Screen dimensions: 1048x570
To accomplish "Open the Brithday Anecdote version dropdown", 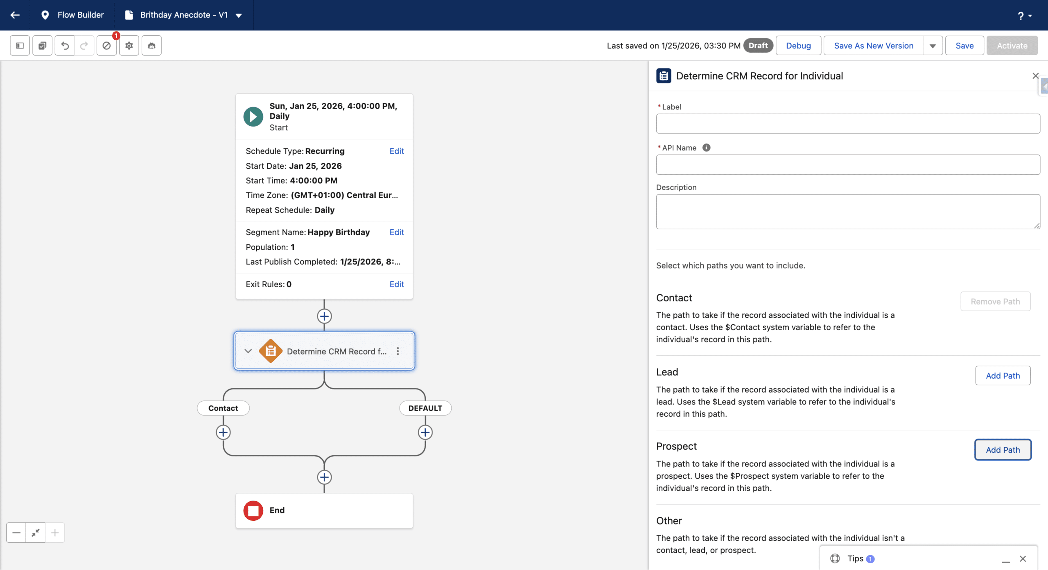I will coord(239,16).
